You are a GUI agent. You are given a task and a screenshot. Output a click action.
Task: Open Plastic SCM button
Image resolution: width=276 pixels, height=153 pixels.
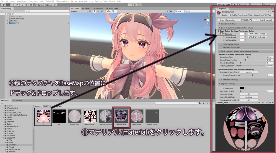pos(224,5)
